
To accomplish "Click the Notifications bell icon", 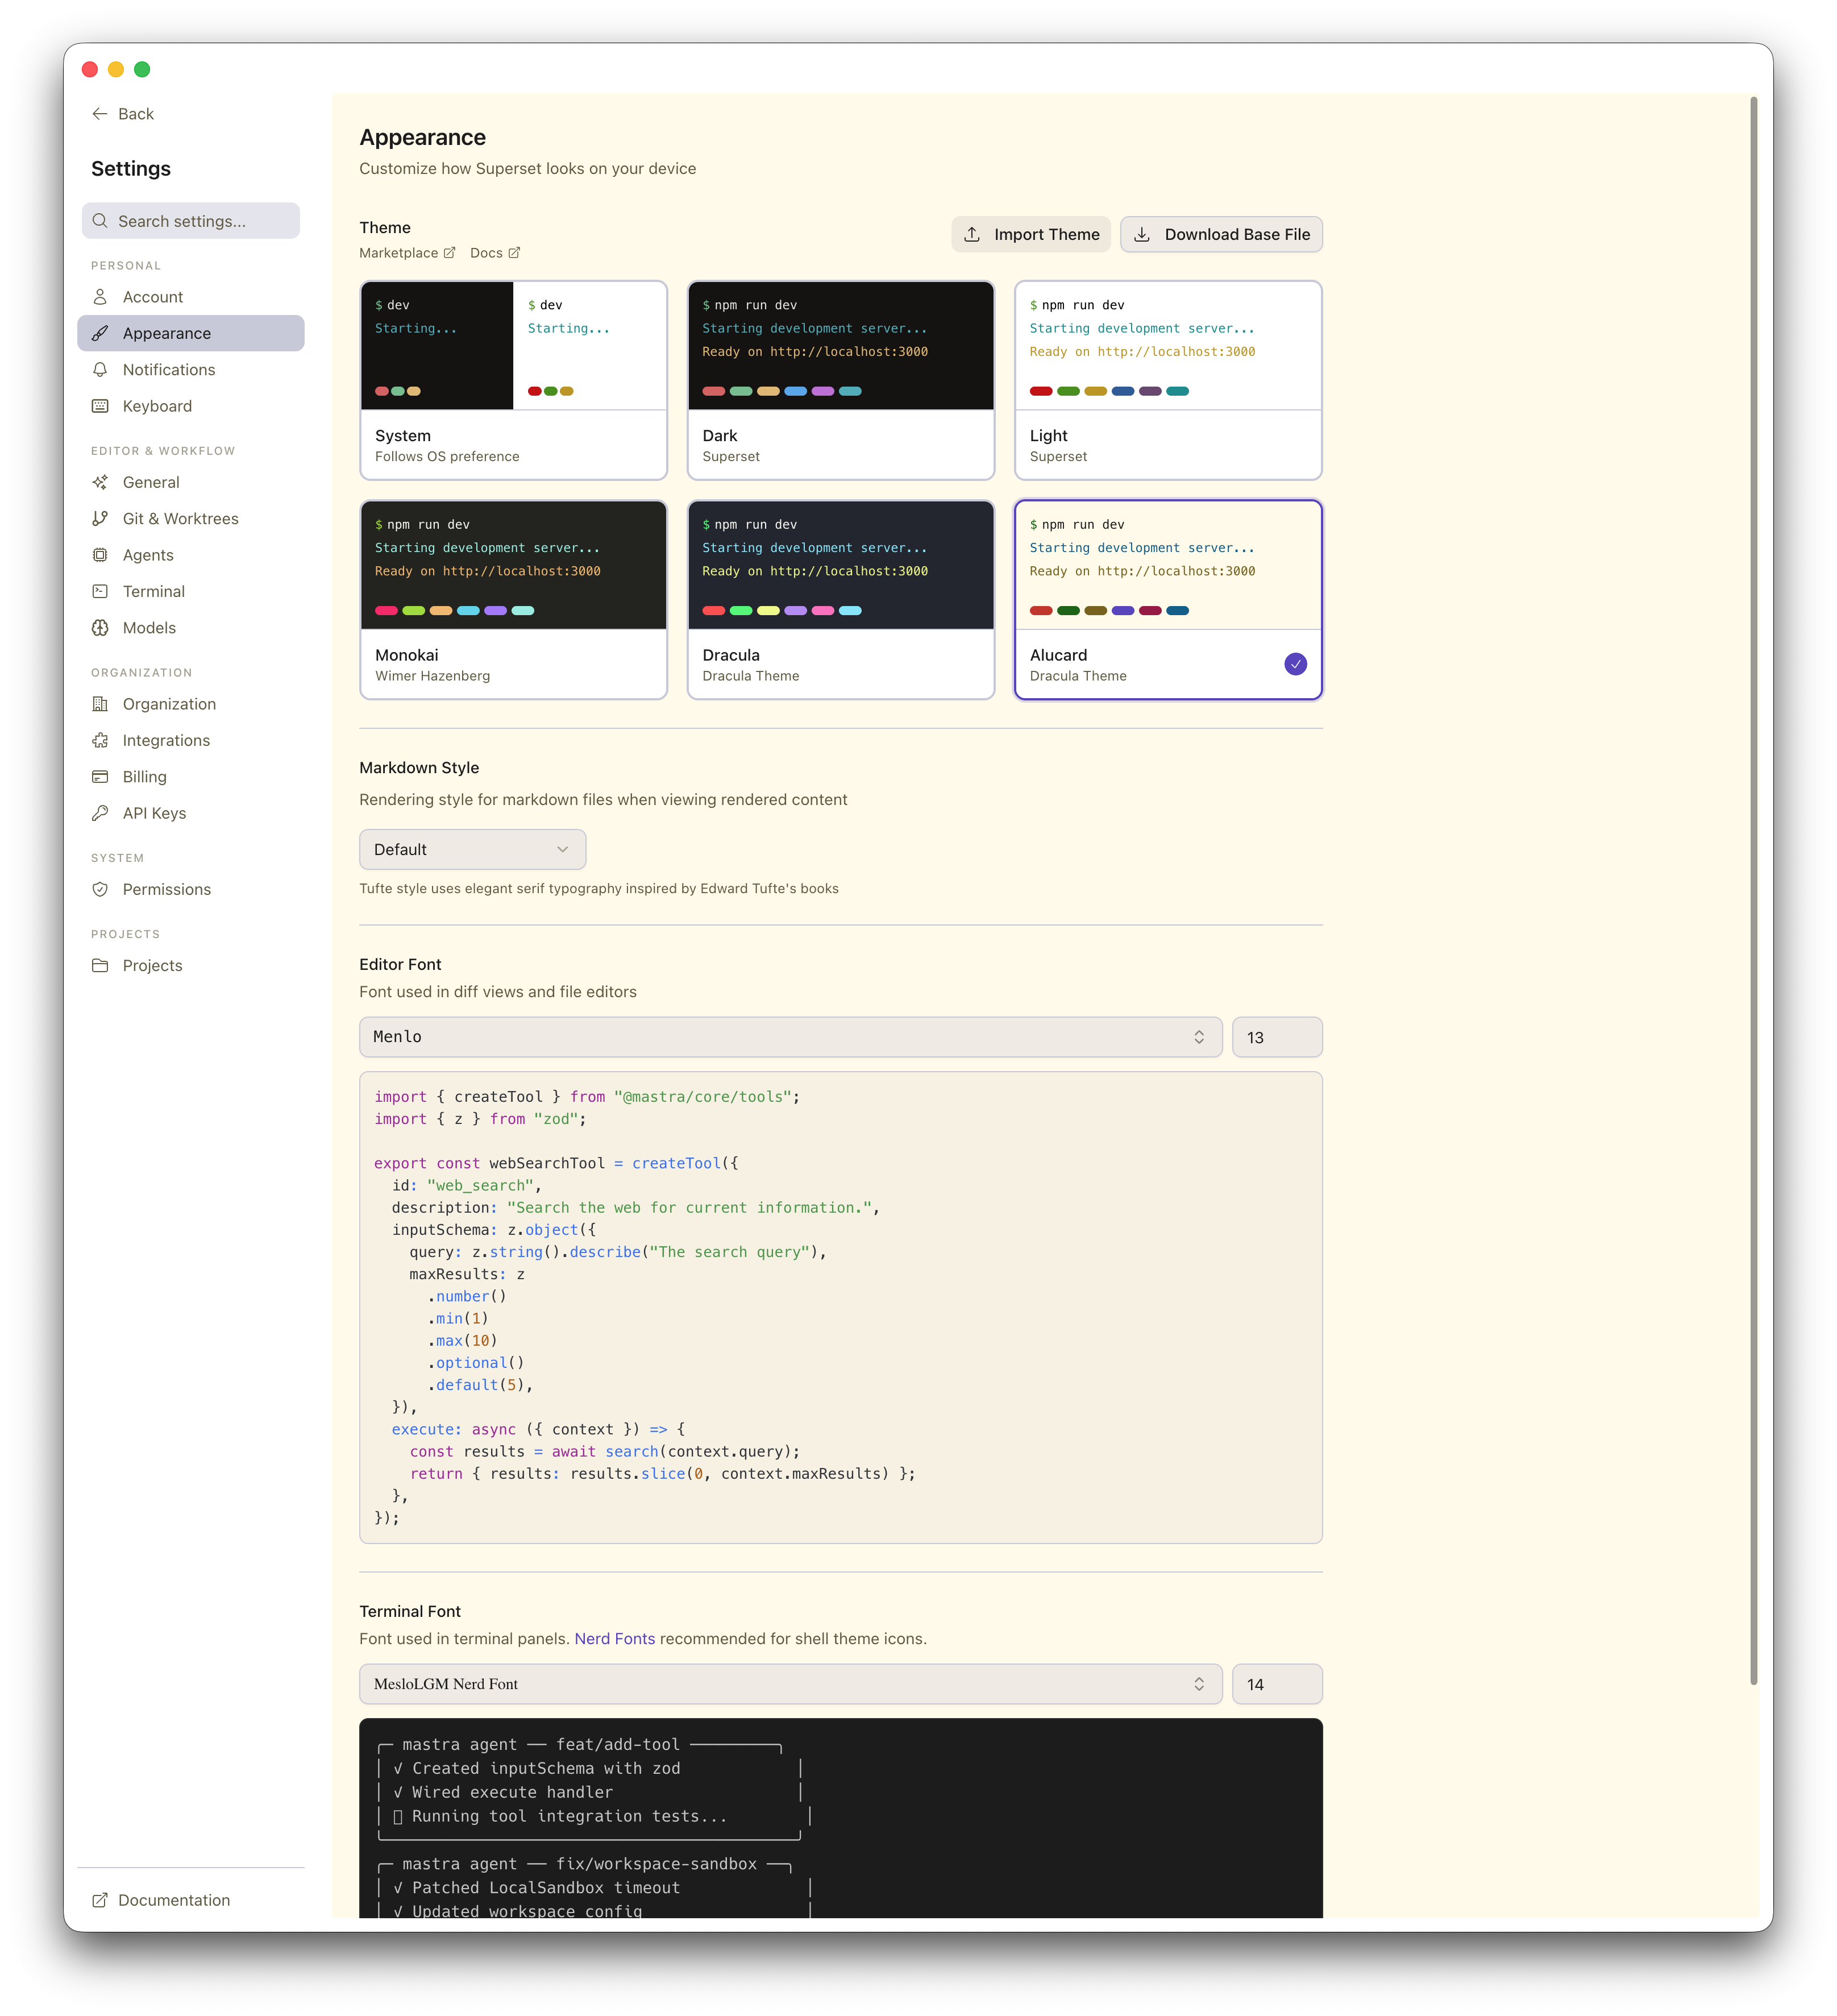I will tap(100, 370).
